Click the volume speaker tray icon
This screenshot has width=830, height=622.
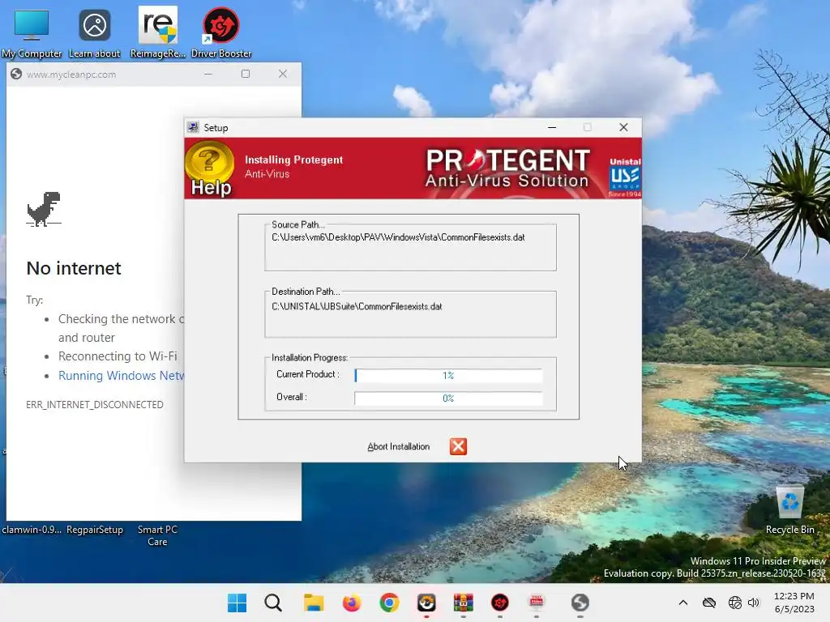(x=753, y=603)
